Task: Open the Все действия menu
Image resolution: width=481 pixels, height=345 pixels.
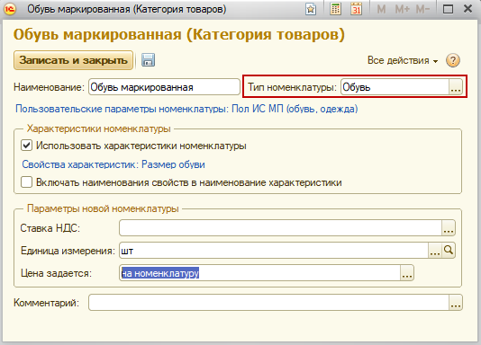Action: [403, 60]
